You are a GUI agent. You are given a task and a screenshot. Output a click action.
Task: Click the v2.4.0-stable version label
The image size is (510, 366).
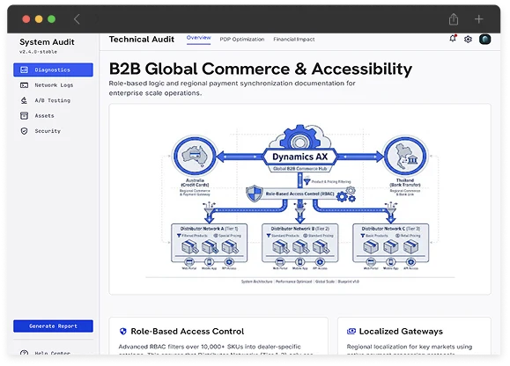(38, 52)
